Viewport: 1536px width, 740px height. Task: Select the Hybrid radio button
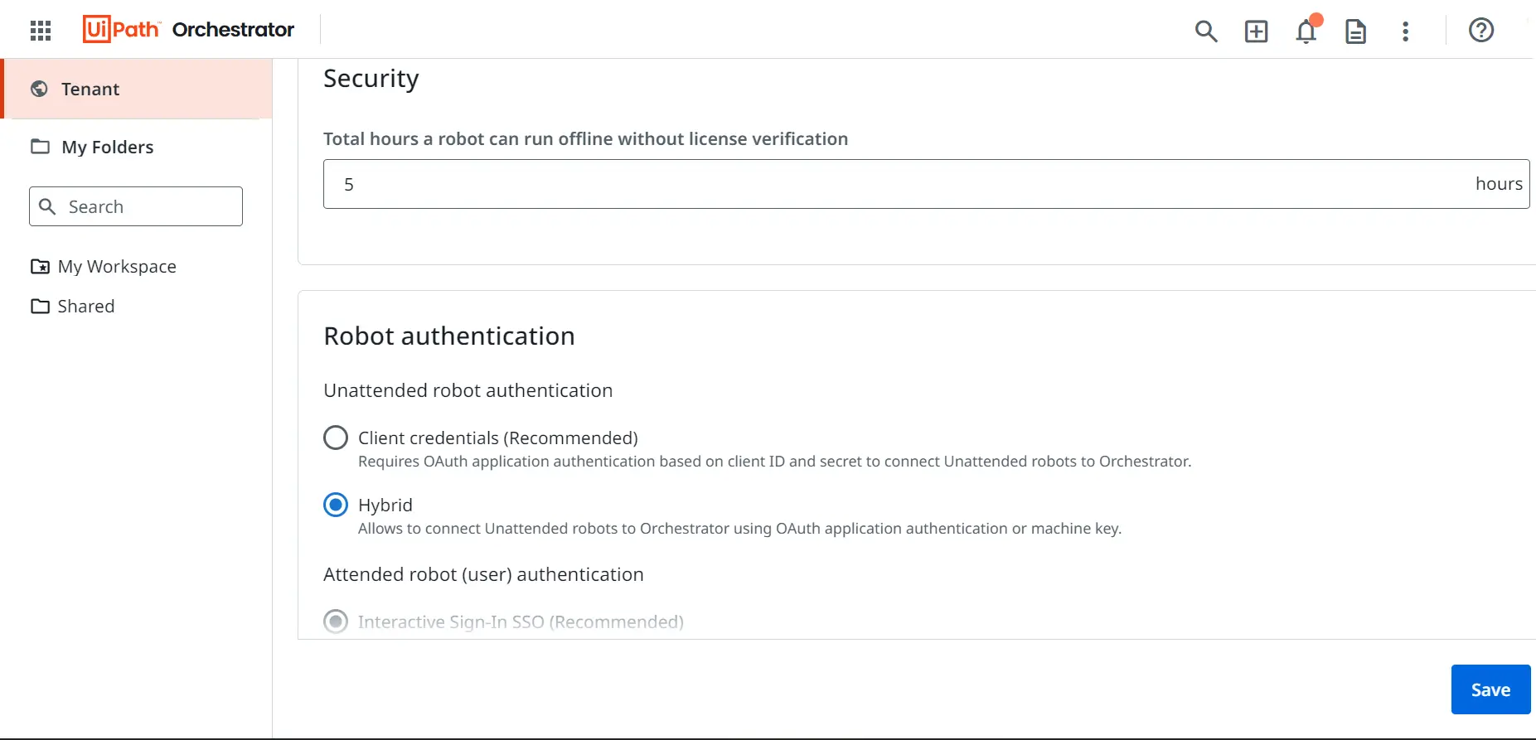click(336, 505)
